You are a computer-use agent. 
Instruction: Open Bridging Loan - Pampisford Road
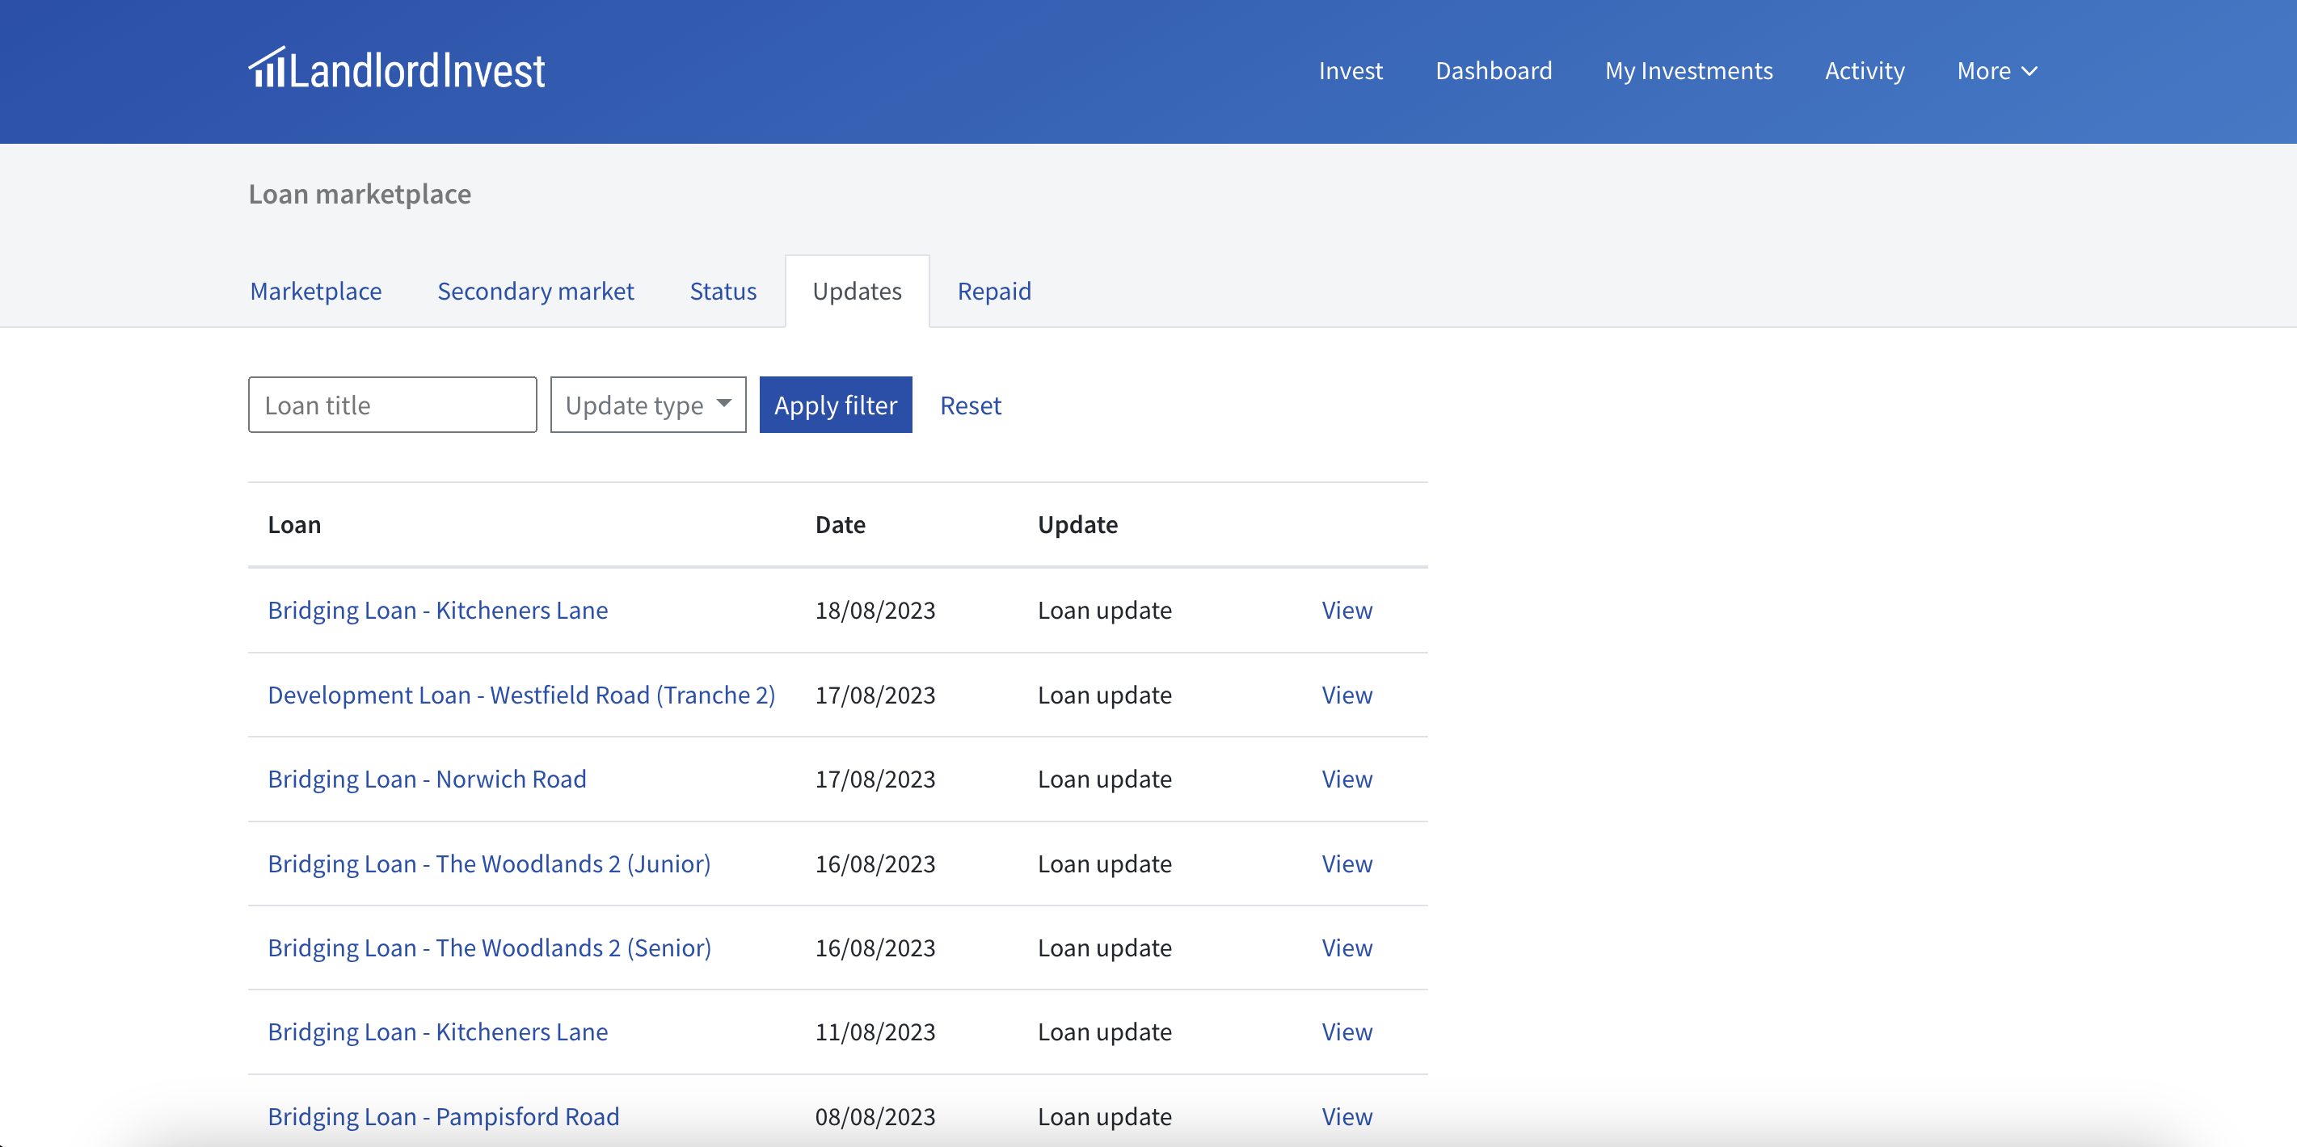(443, 1115)
